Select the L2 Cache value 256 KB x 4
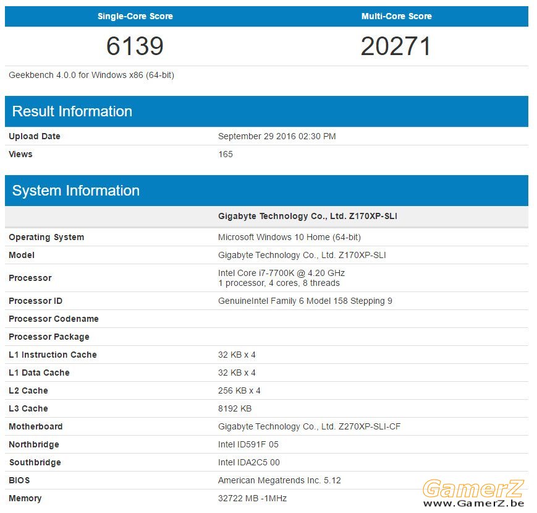Screen dimensions: 537x513 (x=239, y=390)
